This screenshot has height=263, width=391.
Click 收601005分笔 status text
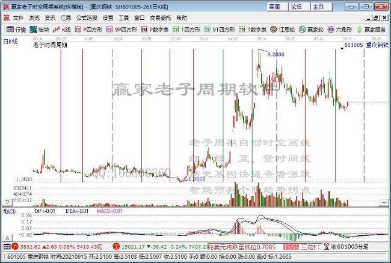click(x=349, y=247)
